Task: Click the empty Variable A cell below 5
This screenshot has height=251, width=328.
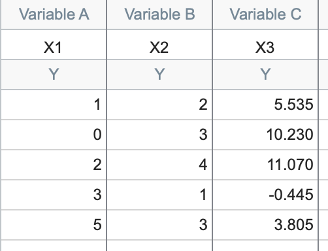Action: (x=54, y=246)
